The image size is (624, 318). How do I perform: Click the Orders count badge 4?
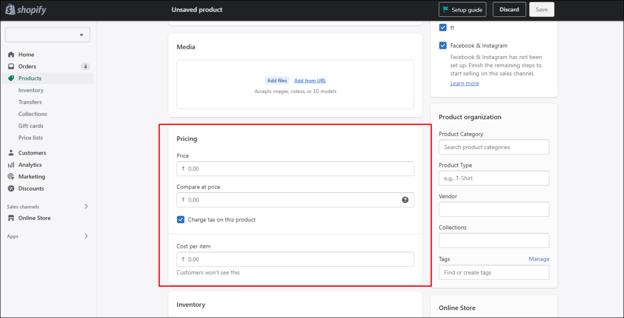point(85,66)
